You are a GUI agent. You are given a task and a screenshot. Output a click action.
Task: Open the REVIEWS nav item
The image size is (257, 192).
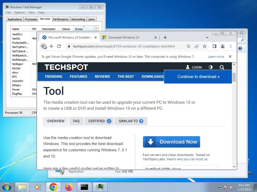[x=102, y=76]
